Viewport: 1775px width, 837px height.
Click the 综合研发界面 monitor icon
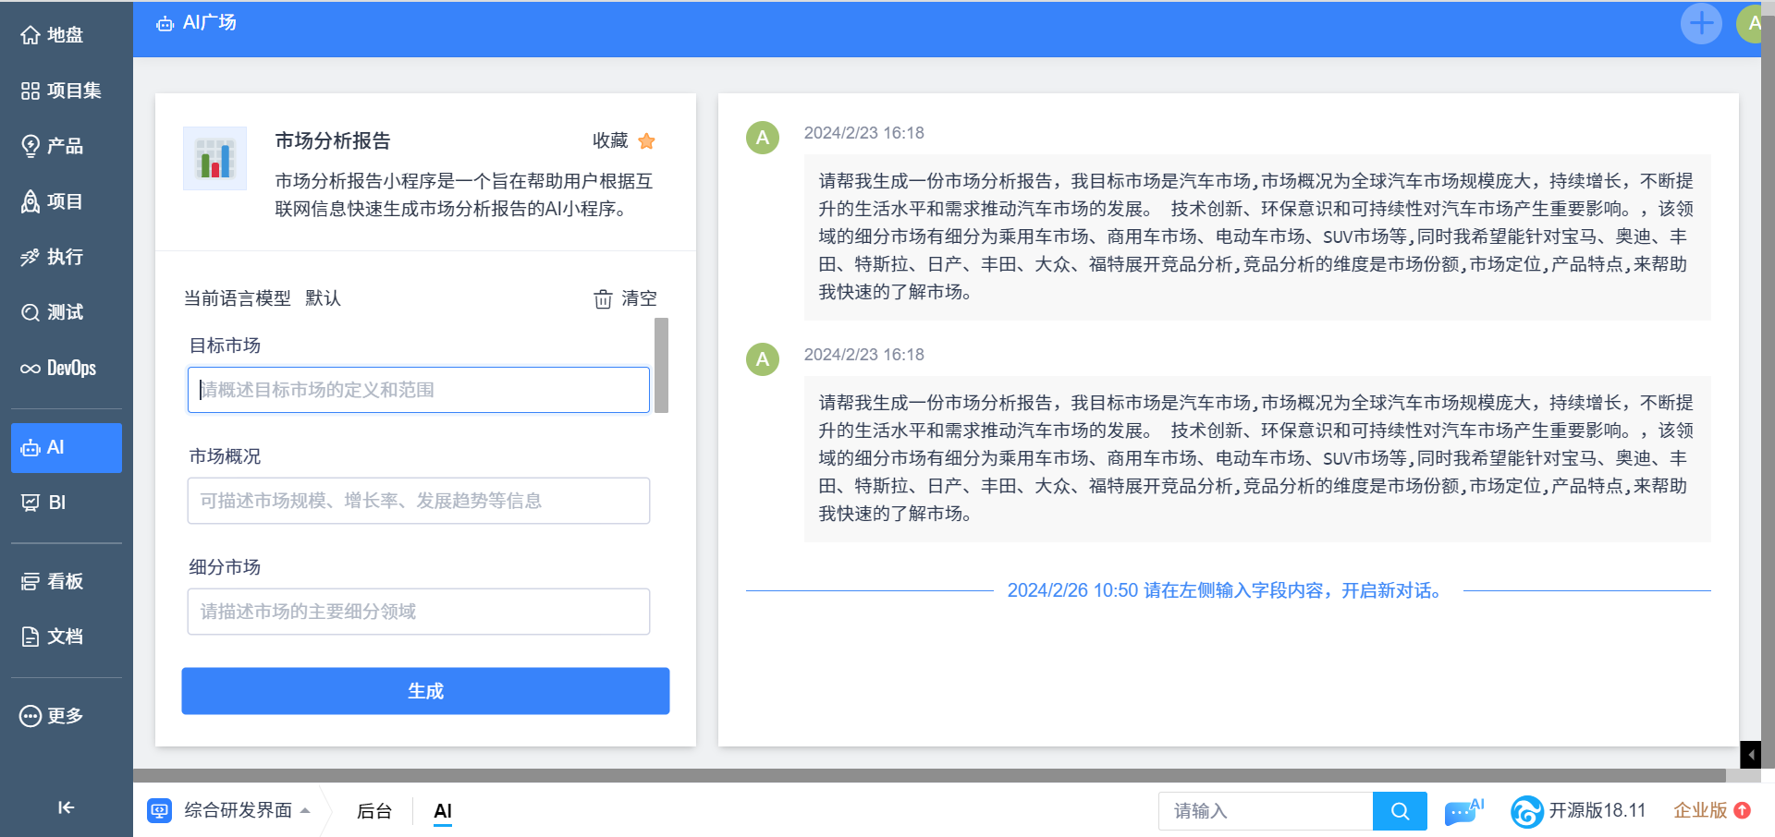(x=160, y=810)
